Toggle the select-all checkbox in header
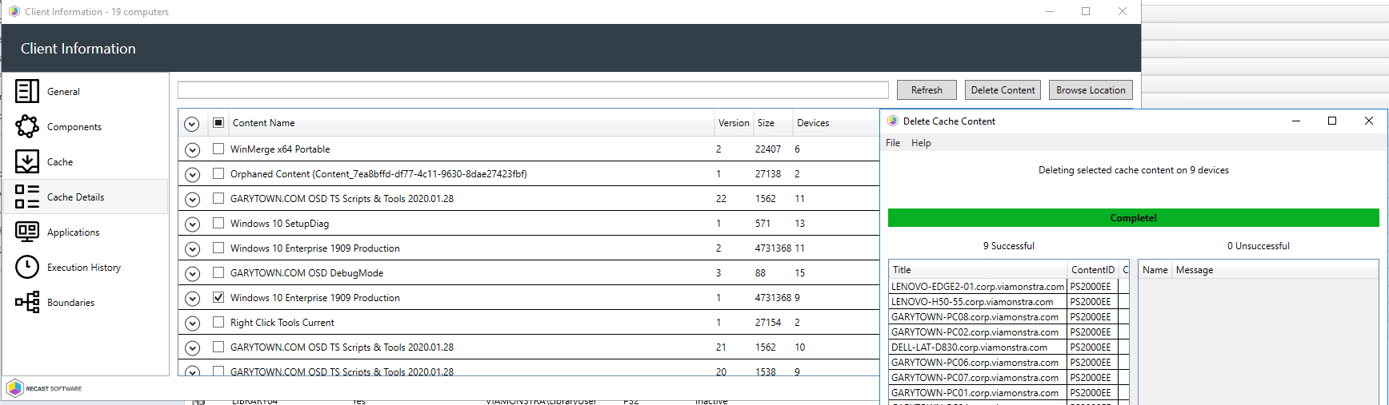Image resolution: width=1389 pixels, height=405 pixels. tap(218, 123)
